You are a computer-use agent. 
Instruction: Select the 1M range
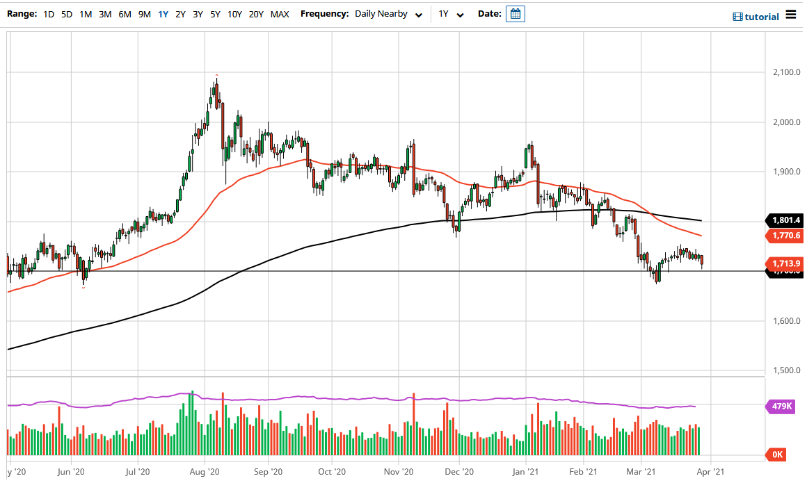86,15
